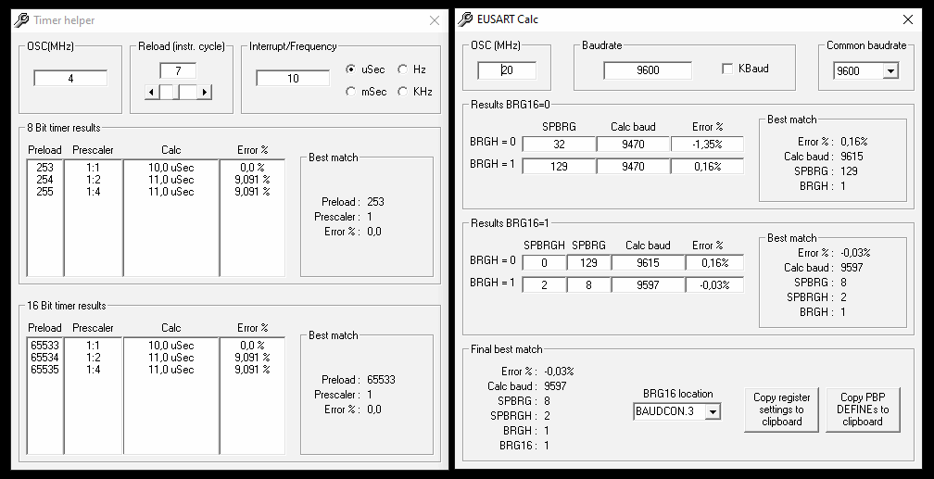Close the EUSART Calc window
The width and height of the screenshot is (934, 479).
(x=908, y=19)
